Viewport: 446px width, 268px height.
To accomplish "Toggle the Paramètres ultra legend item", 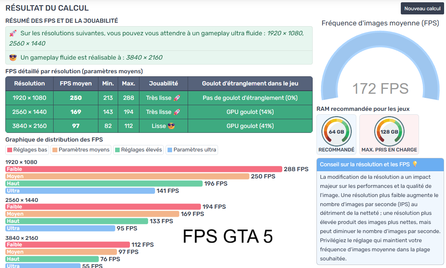I will [191, 150].
